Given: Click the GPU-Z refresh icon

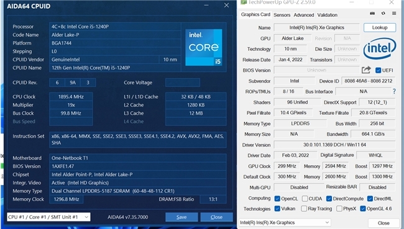Looking at the screenshot, I should (x=383, y=14).
